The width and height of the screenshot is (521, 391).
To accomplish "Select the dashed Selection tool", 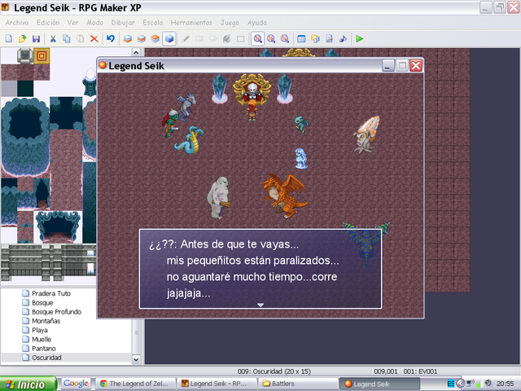I will [241, 38].
